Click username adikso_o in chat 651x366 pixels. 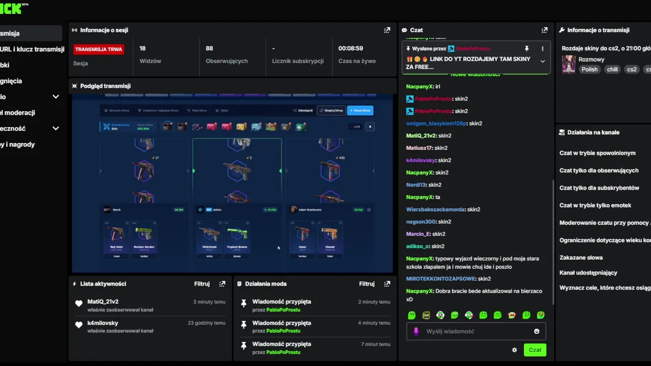click(x=418, y=247)
